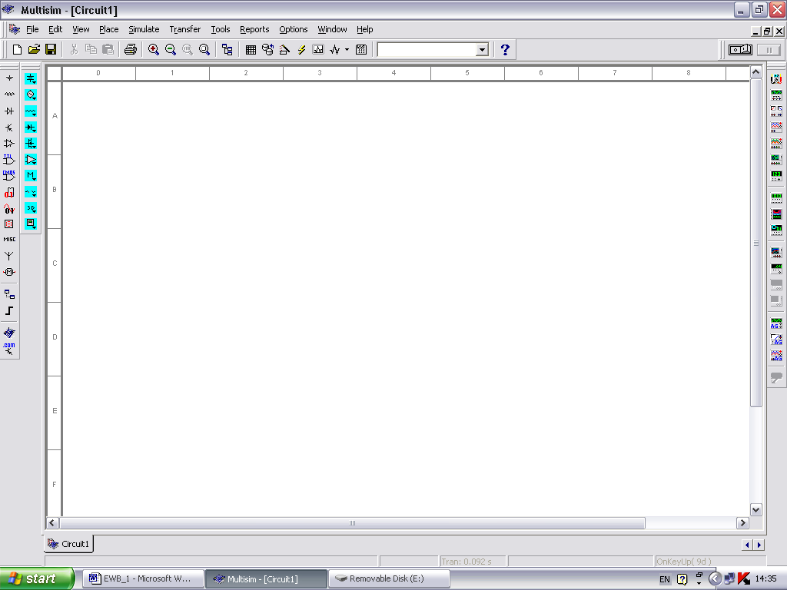Click the horizontal scrollbar right arrow

click(743, 522)
